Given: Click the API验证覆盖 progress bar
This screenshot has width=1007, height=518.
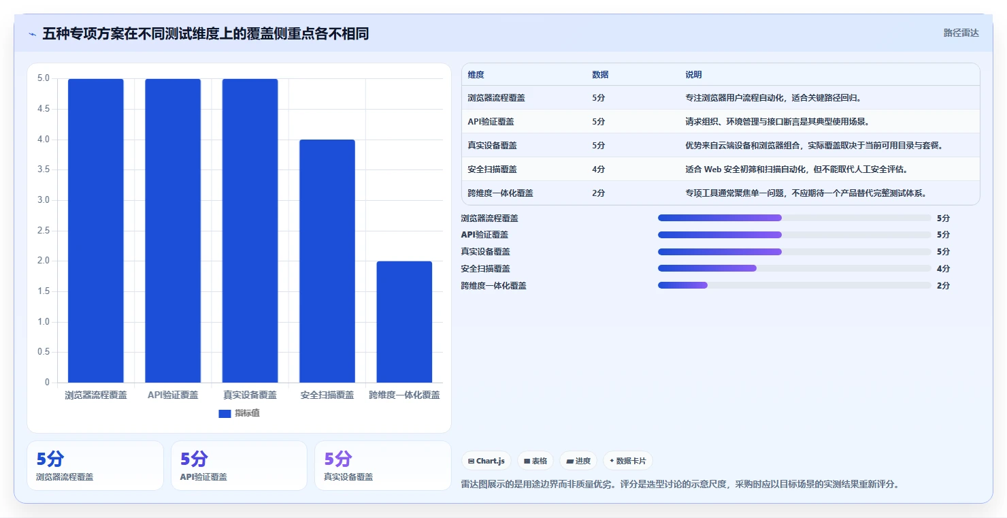Looking at the screenshot, I should tap(794, 235).
